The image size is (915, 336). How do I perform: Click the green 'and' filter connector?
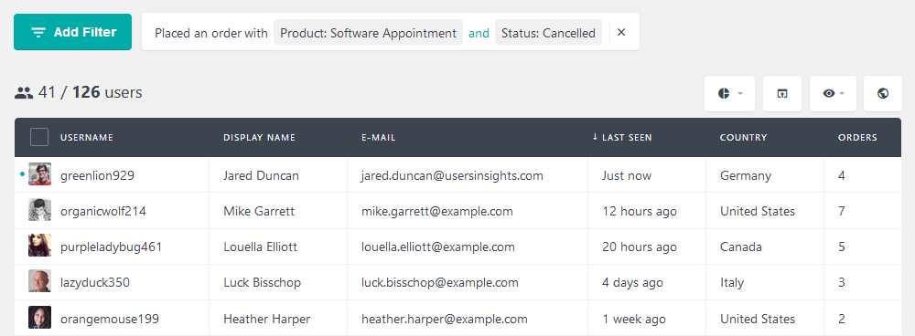click(479, 33)
